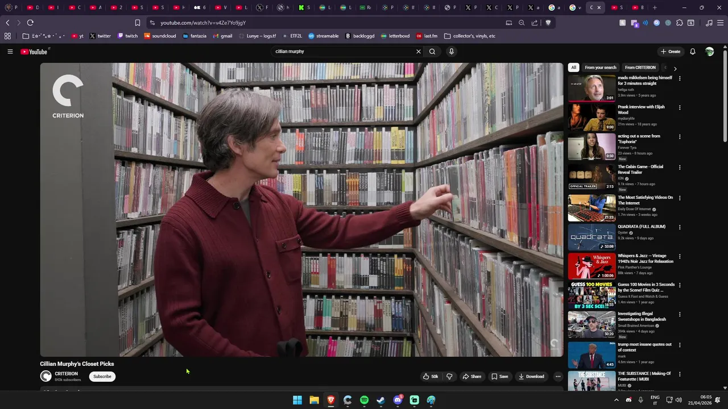728x409 pixels.
Task: Share this page via address bar share icon
Action: [535, 23]
